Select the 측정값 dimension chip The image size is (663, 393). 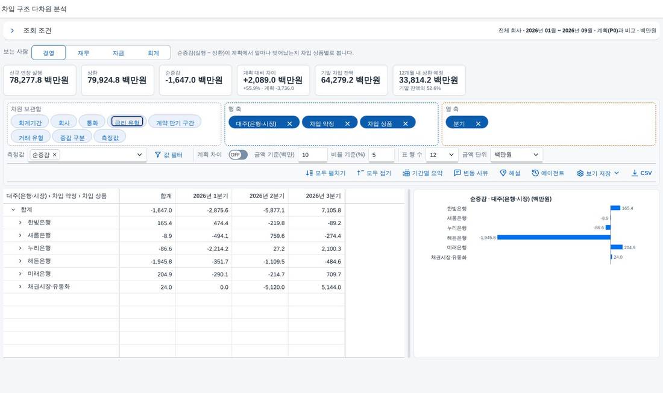[110, 137]
